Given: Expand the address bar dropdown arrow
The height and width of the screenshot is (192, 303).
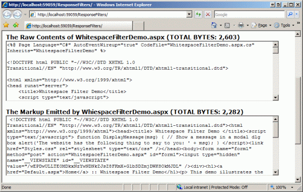Looking at the screenshot, I should point(189,15).
